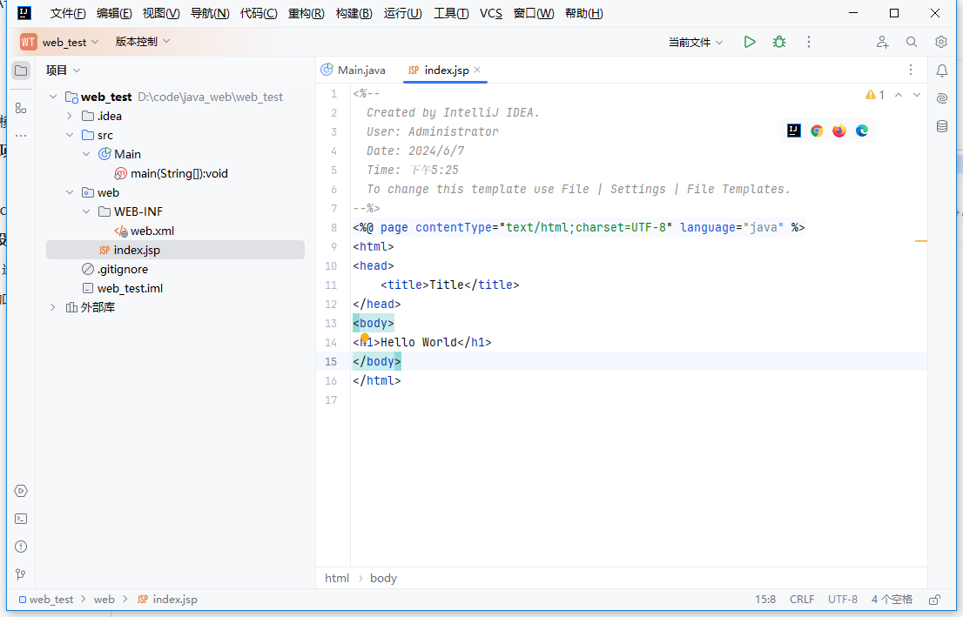The image size is (963, 617).
Task: Open the 当前文件 run configuration dropdown
Action: pos(695,42)
